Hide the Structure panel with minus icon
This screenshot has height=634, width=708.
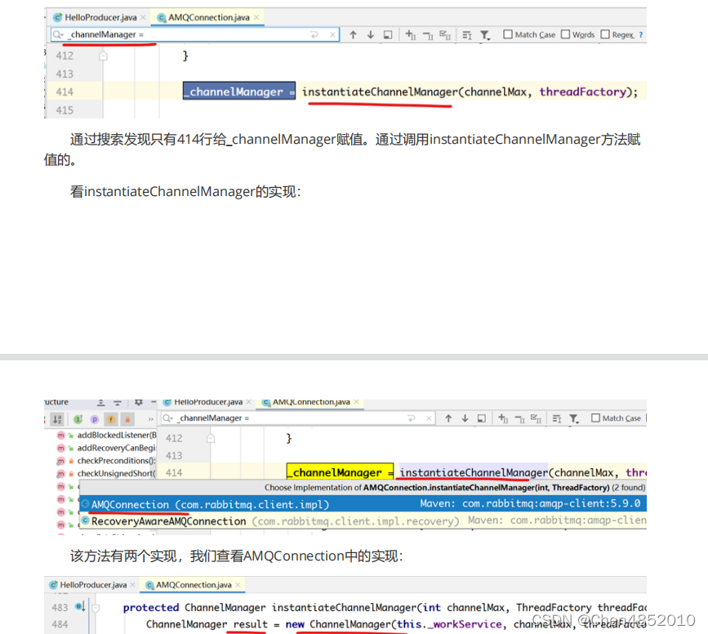tap(153, 402)
